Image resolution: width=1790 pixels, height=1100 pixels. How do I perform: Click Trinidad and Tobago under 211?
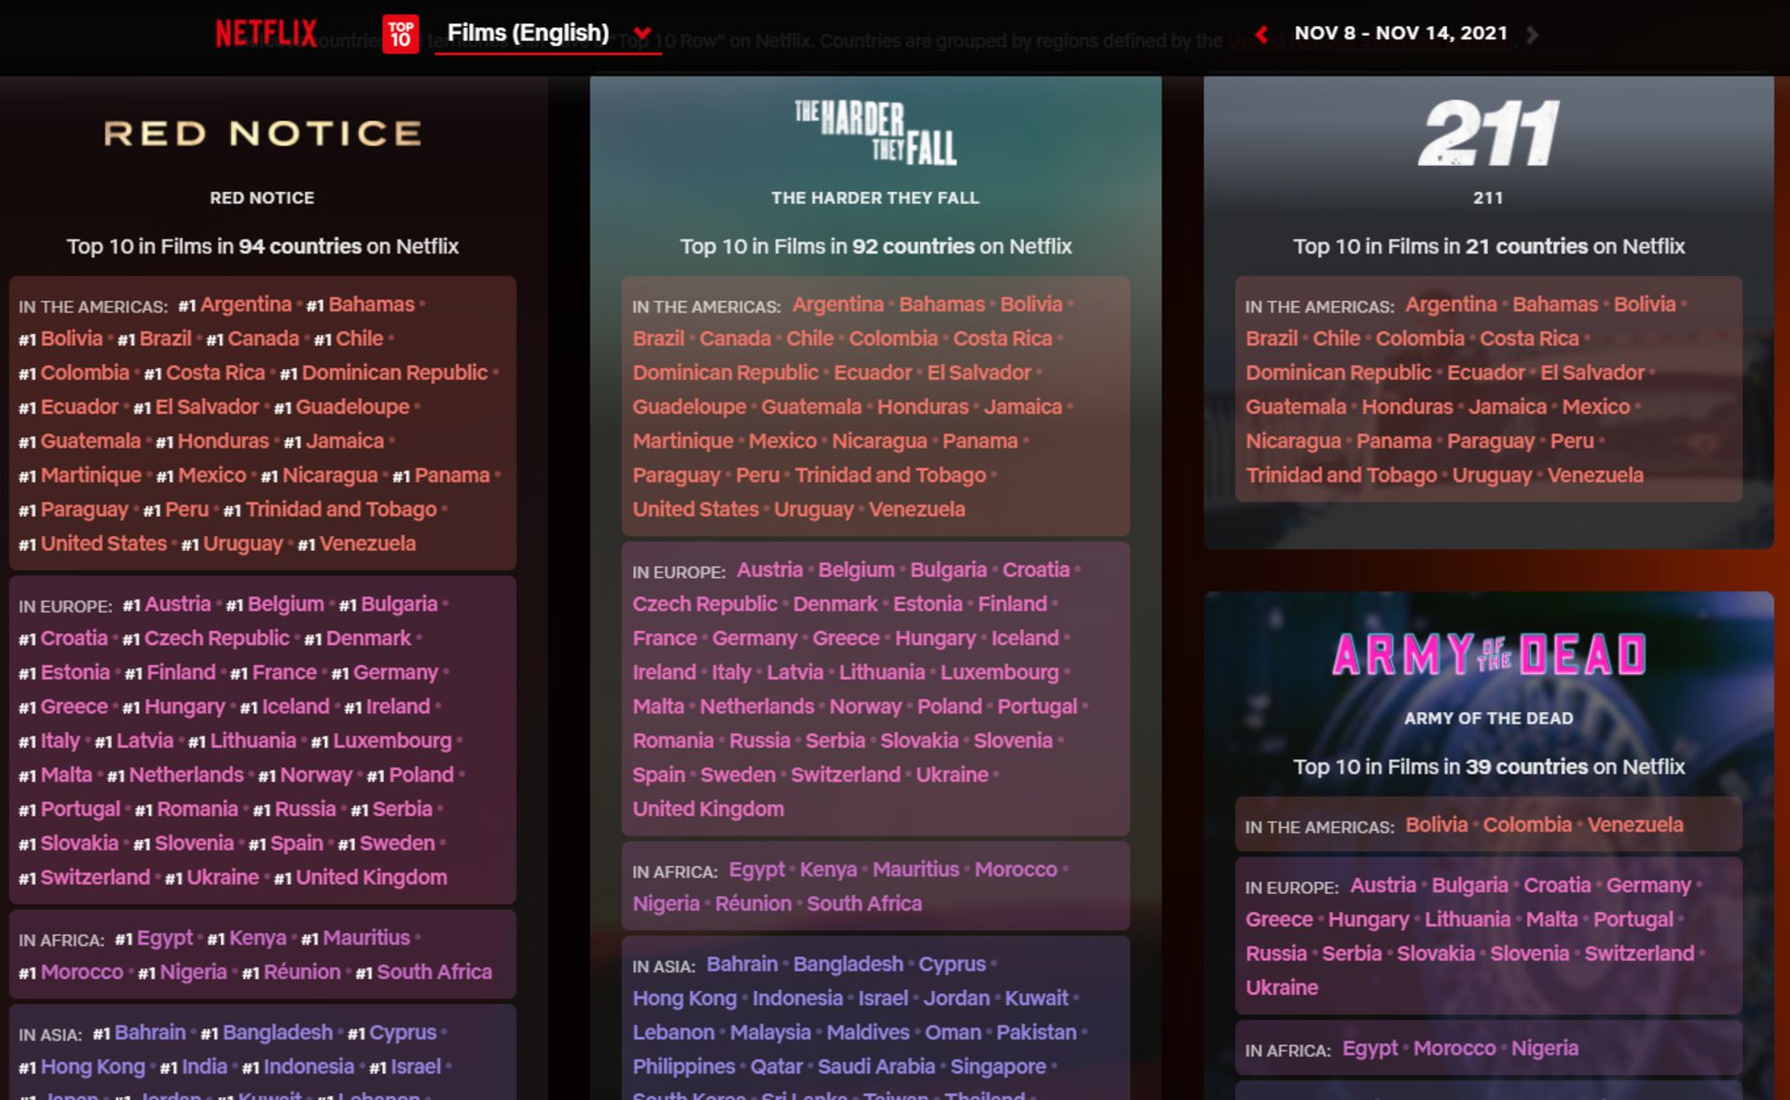(x=1342, y=475)
